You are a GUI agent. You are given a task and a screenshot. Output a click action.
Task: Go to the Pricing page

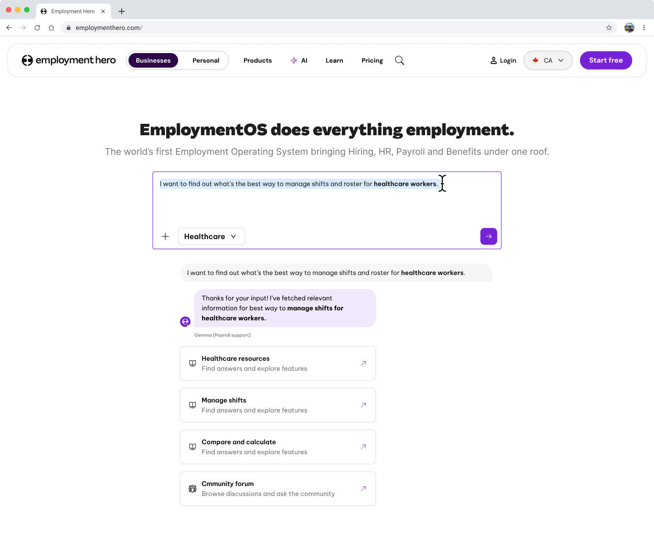coord(372,60)
